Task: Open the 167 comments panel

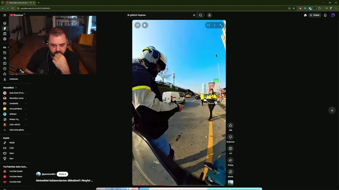Action: tap(230, 149)
